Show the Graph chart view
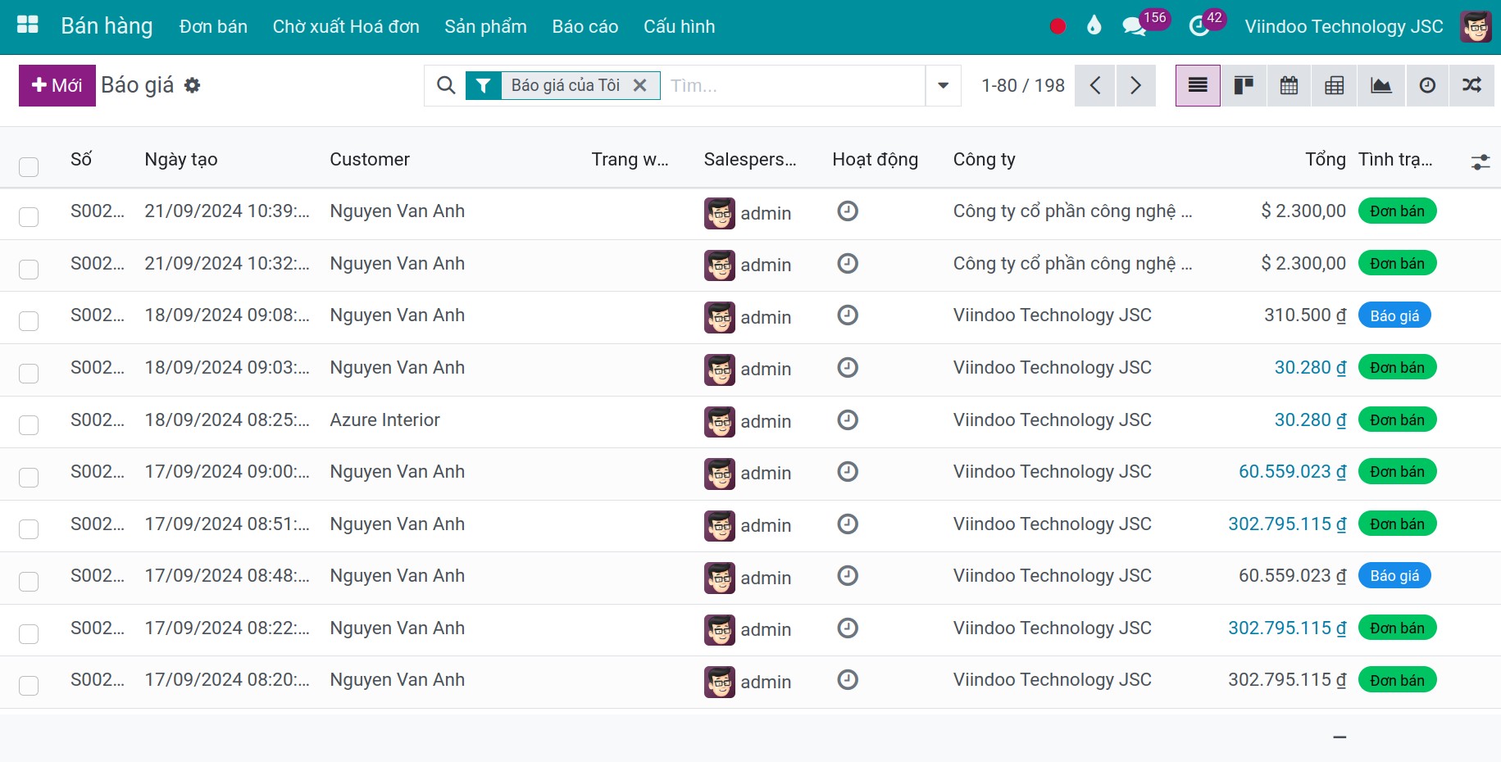Screen dimensions: 1501x762 coord(1380,85)
